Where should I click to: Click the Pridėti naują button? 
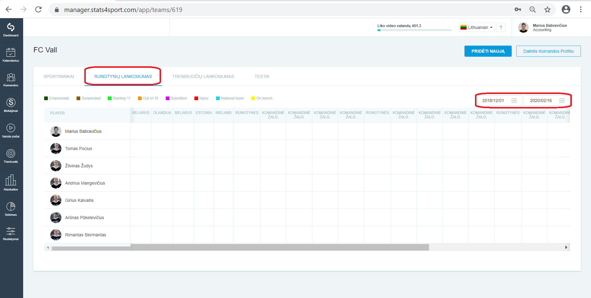coord(488,51)
